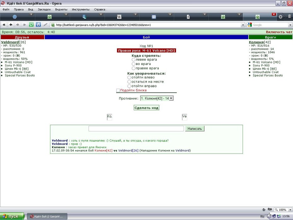Click the network computers tray icon

274,216
